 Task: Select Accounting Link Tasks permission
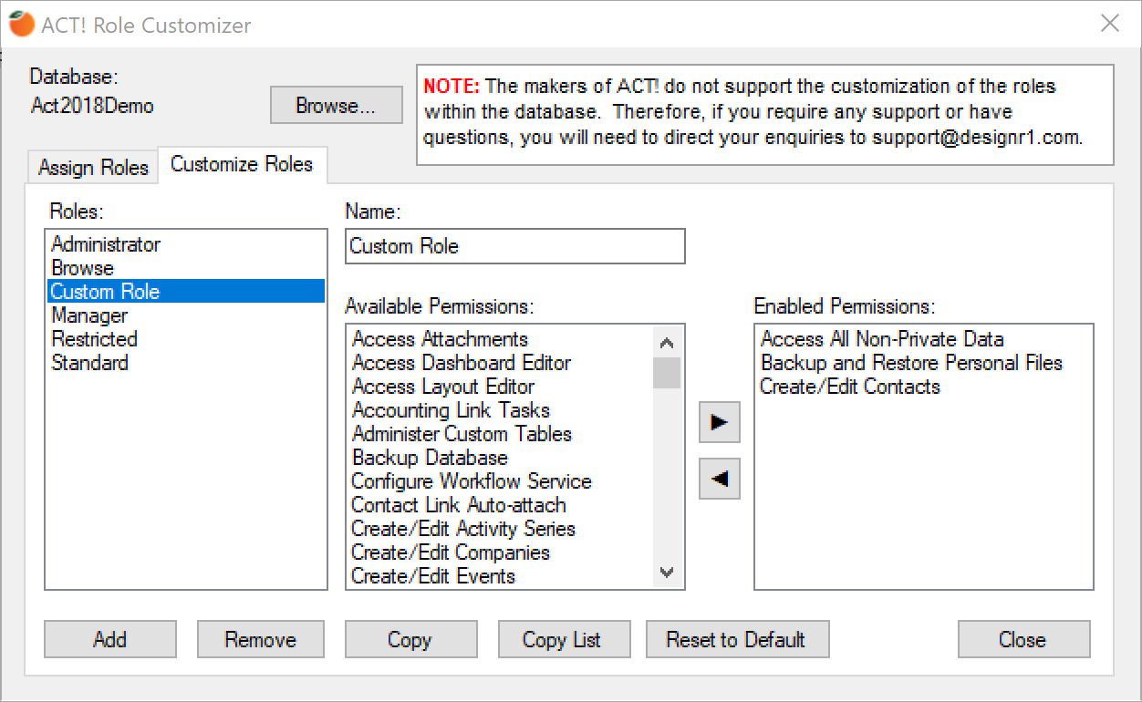point(501,410)
